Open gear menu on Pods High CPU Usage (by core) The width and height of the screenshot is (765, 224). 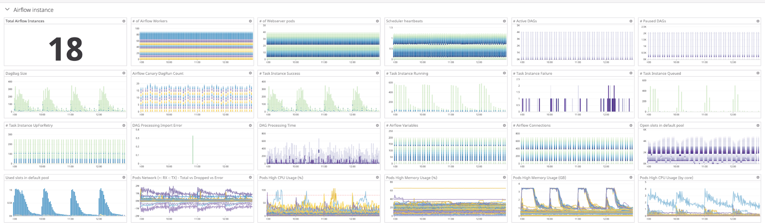758,177
